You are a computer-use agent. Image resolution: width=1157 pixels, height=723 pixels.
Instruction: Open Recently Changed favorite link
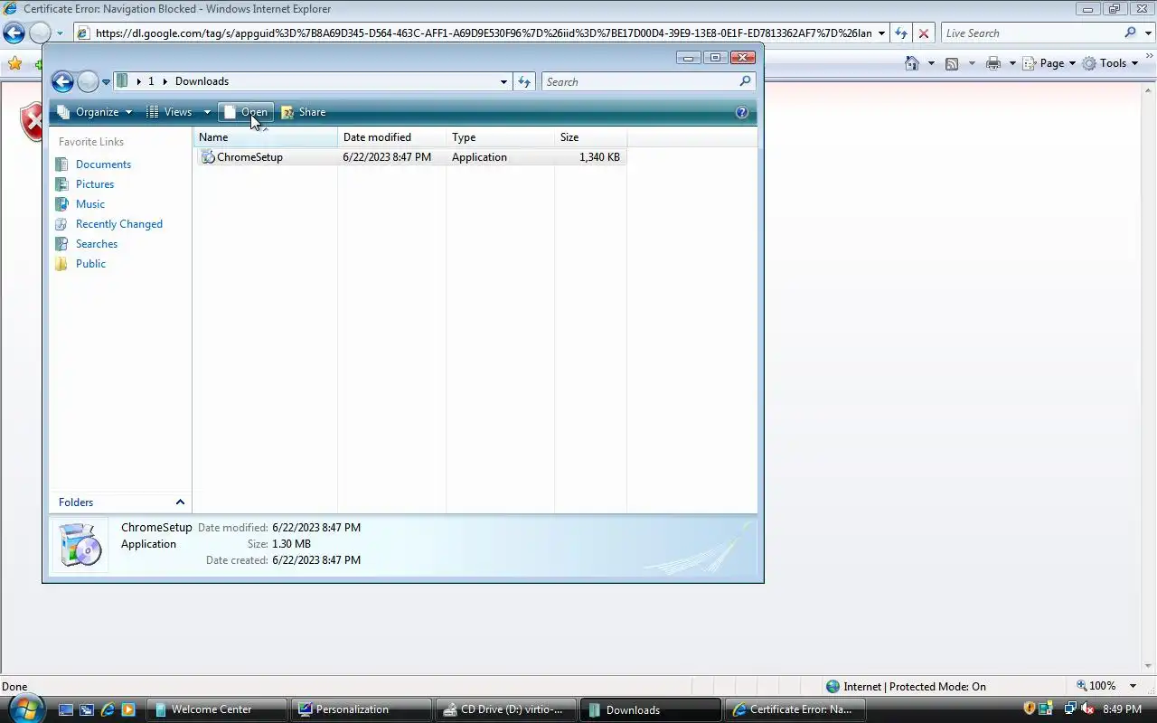tap(119, 224)
